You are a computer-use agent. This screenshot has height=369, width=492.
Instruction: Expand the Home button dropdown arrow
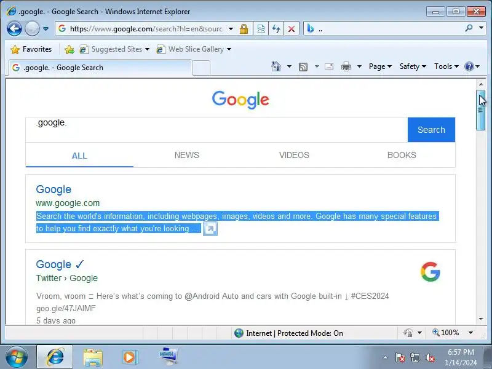289,66
